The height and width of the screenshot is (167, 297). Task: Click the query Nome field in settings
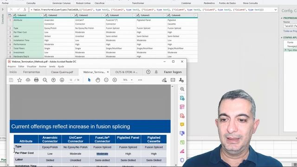point(290,26)
